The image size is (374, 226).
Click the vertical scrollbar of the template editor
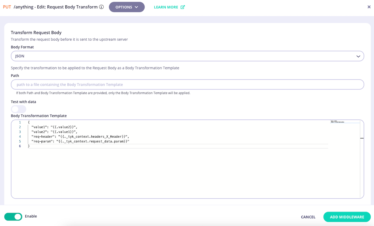point(362,138)
